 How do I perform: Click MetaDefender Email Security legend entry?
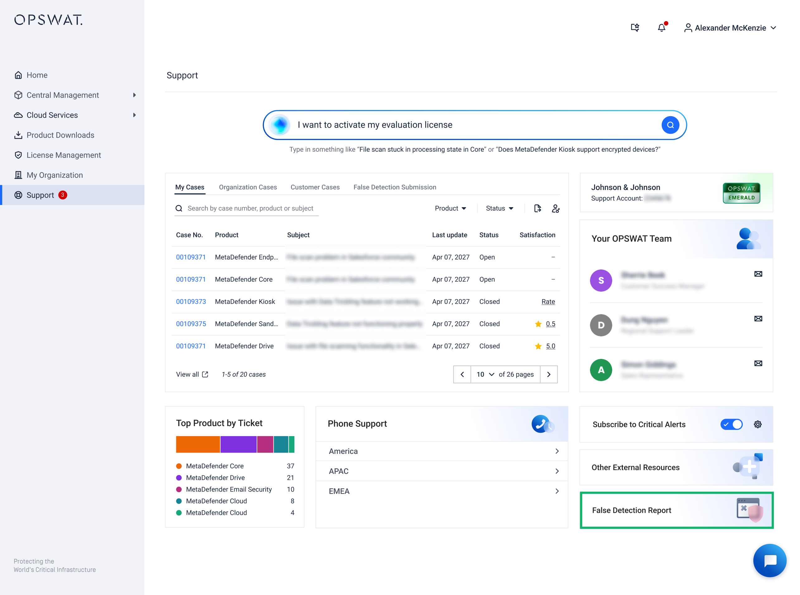pos(235,489)
